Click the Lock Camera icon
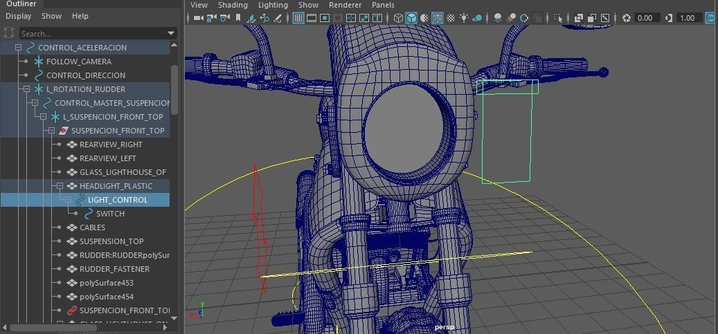 point(212,18)
